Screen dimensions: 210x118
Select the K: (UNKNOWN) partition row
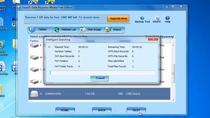point(99,94)
